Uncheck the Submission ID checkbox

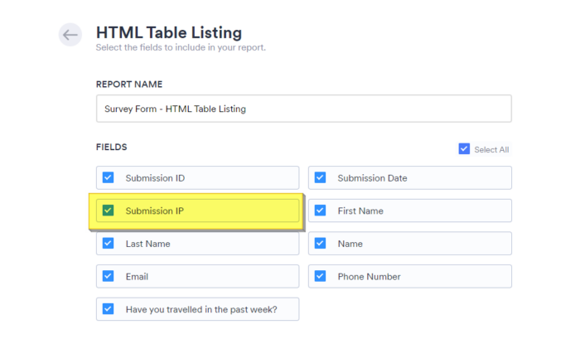108,177
